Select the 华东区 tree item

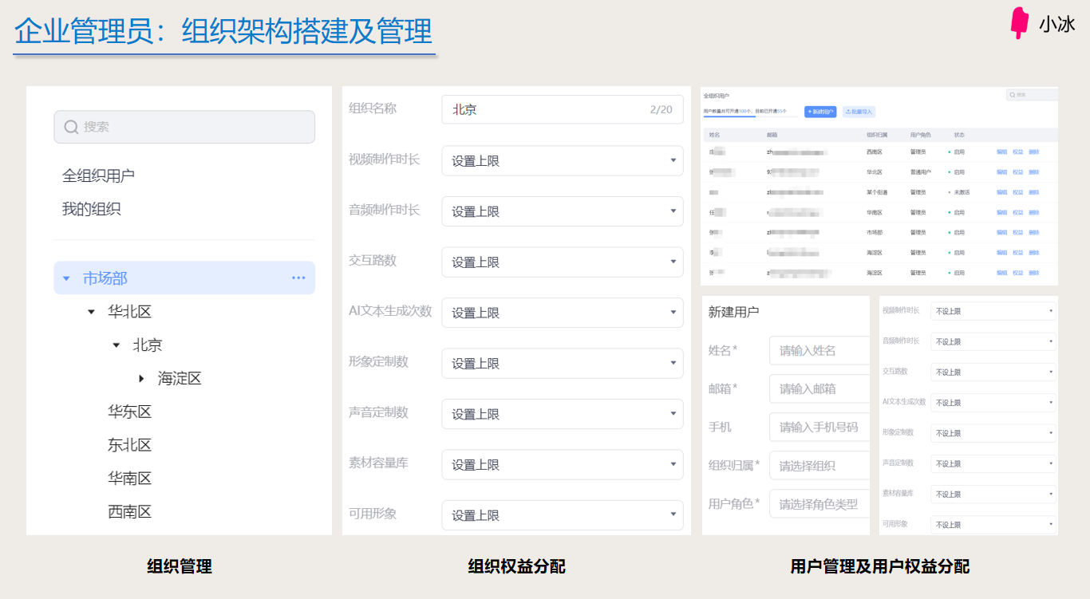130,412
